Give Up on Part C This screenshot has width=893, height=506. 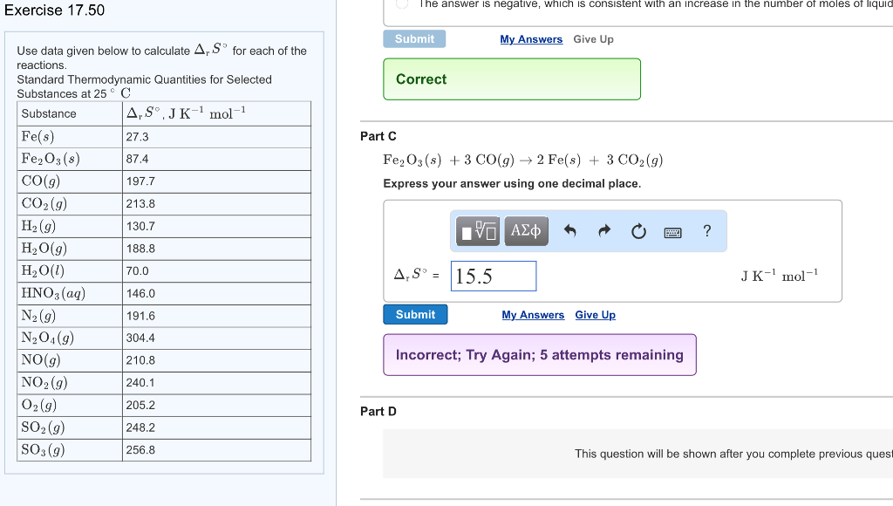(596, 314)
